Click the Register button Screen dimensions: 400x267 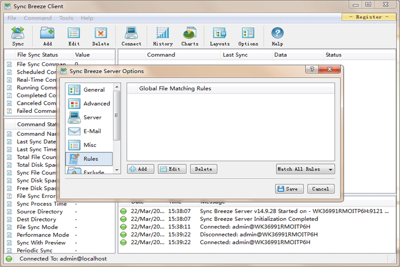click(x=368, y=17)
